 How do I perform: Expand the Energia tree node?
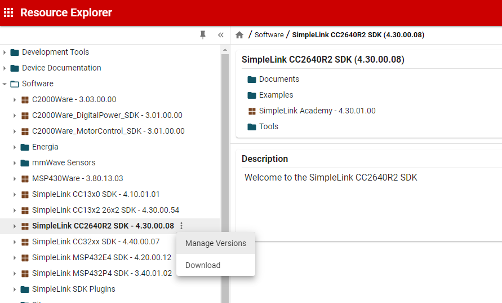coord(15,147)
